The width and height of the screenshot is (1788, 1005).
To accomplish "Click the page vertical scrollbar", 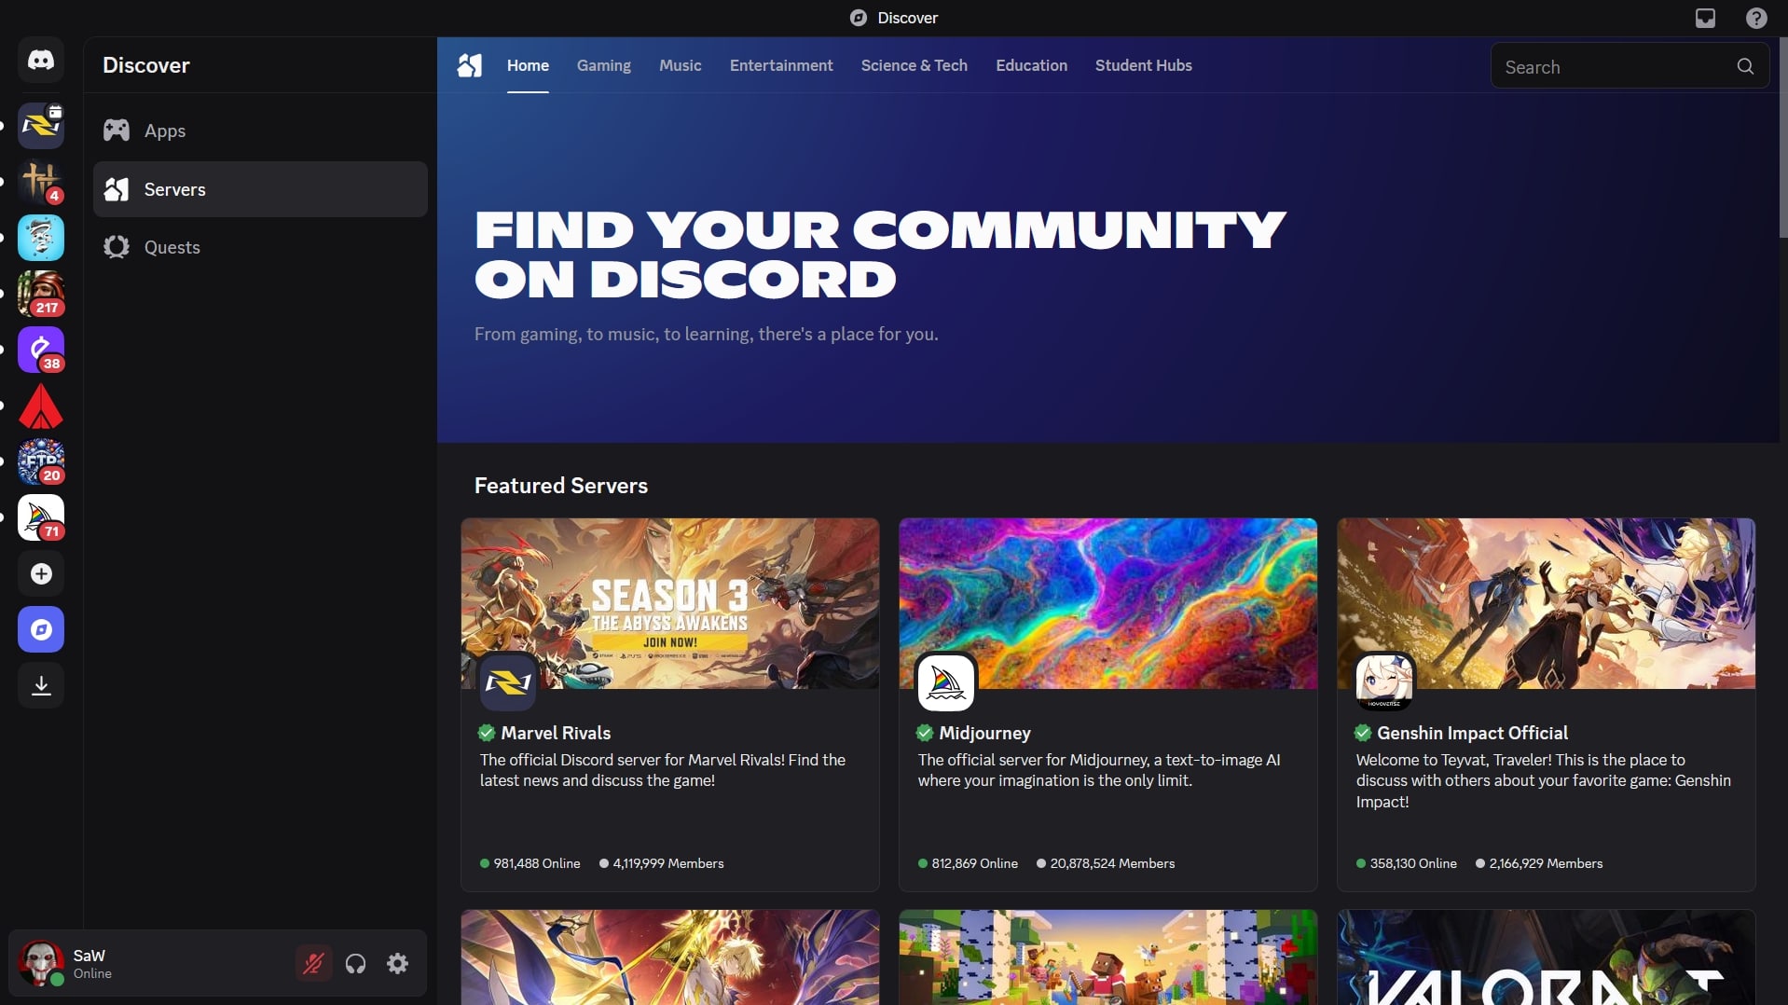I will 1782,138.
